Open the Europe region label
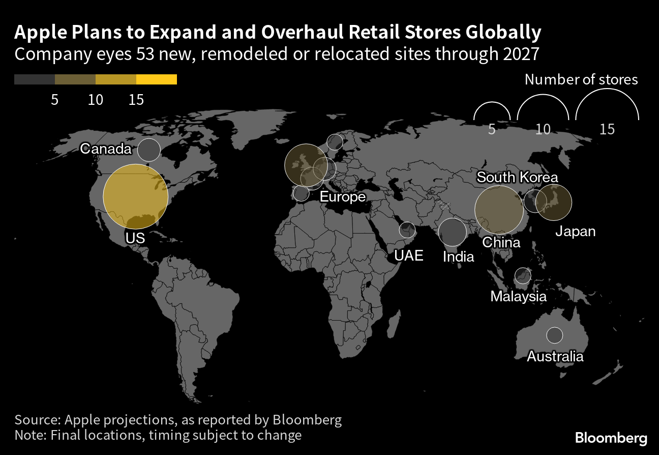This screenshot has height=455, width=659. (x=342, y=197)
